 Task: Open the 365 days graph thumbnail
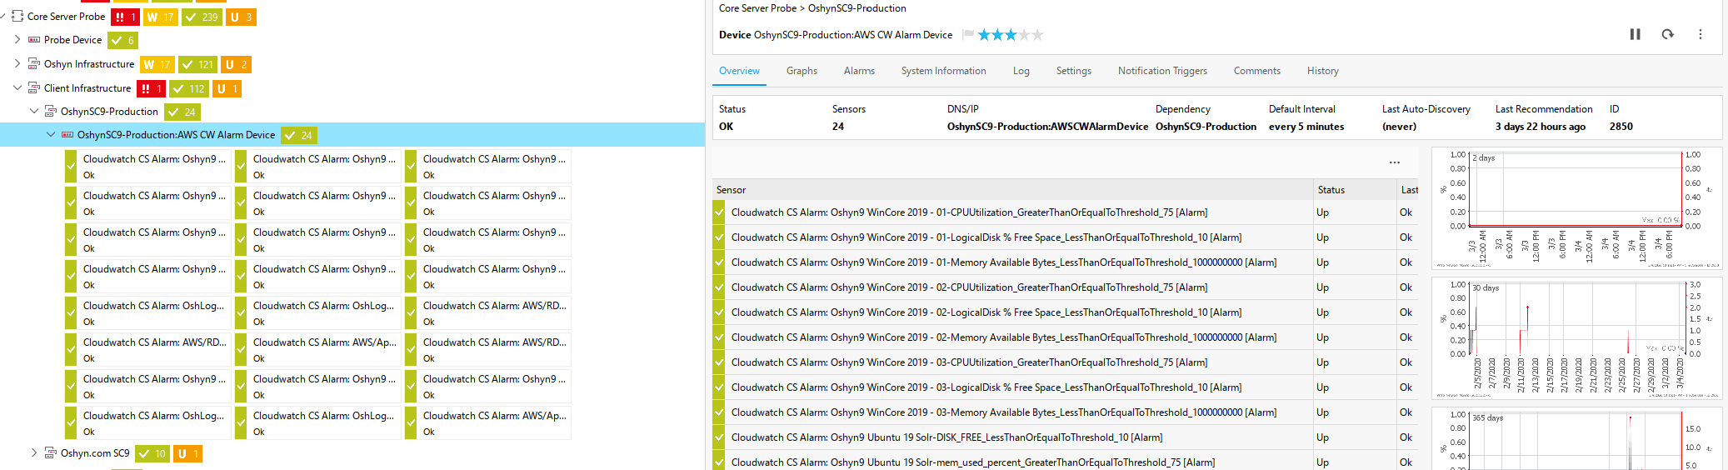(1576, 438)
